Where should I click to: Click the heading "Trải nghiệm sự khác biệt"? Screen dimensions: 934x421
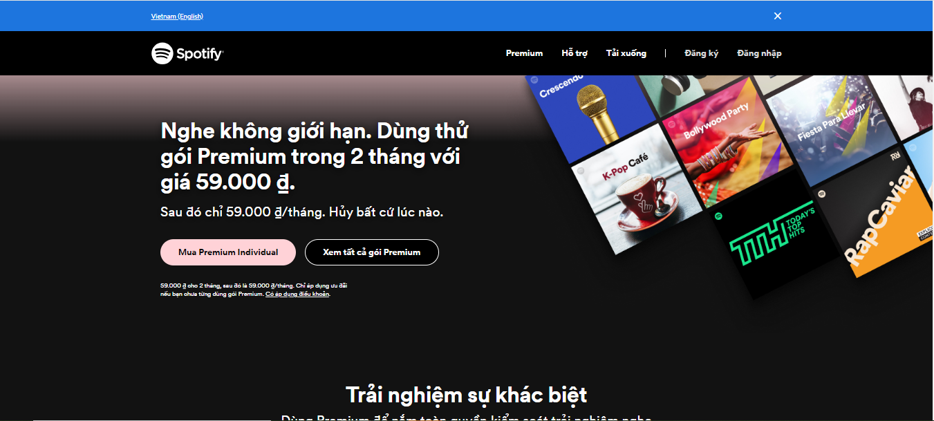(x=466, y=395)
